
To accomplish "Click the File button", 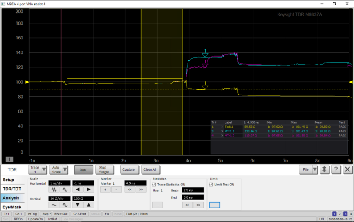I will (x=306, y=169).
